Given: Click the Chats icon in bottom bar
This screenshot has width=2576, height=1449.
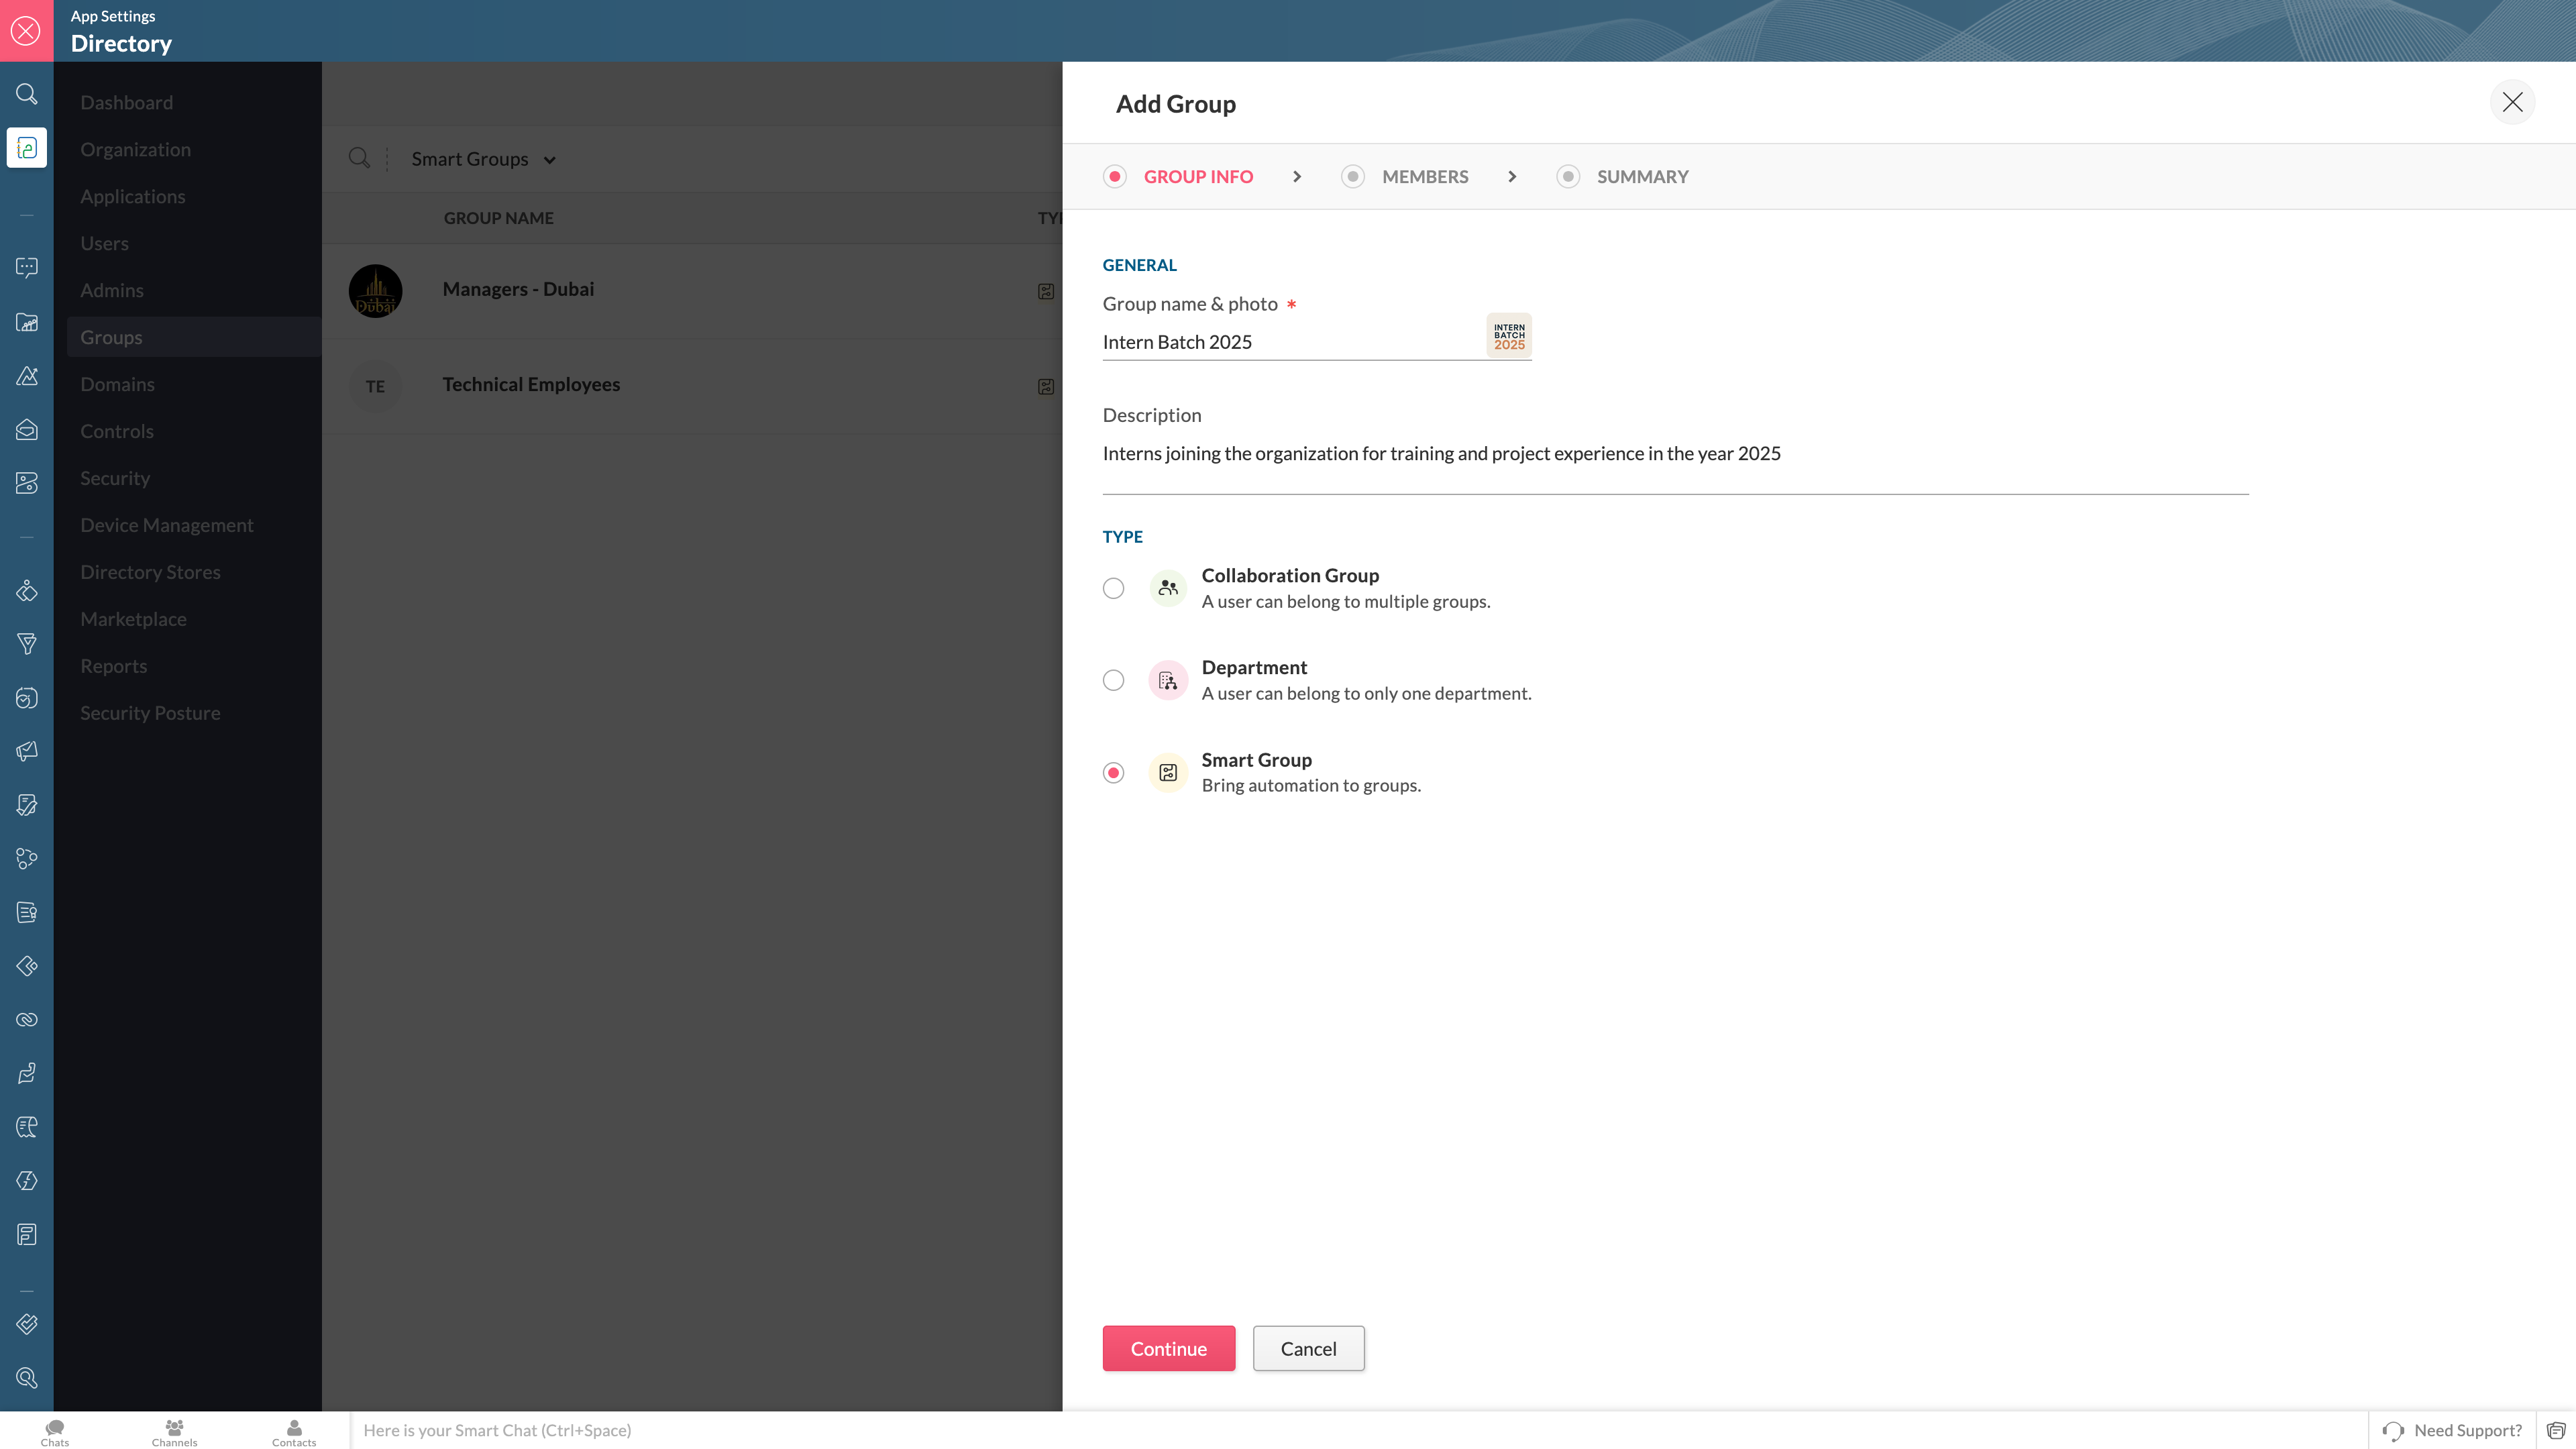Looking at the screenshot, I should coord(55,1431).
